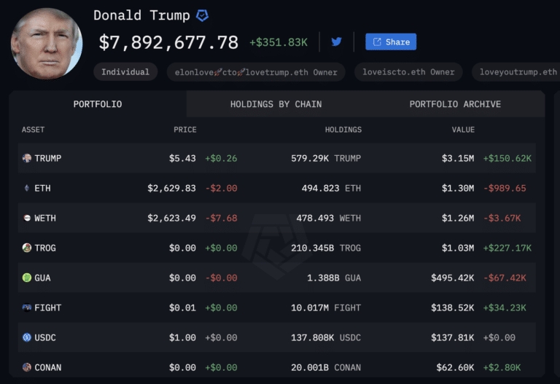Click the $1.03M TROG value
Screen dimensions: 560x384
(458, 248)
